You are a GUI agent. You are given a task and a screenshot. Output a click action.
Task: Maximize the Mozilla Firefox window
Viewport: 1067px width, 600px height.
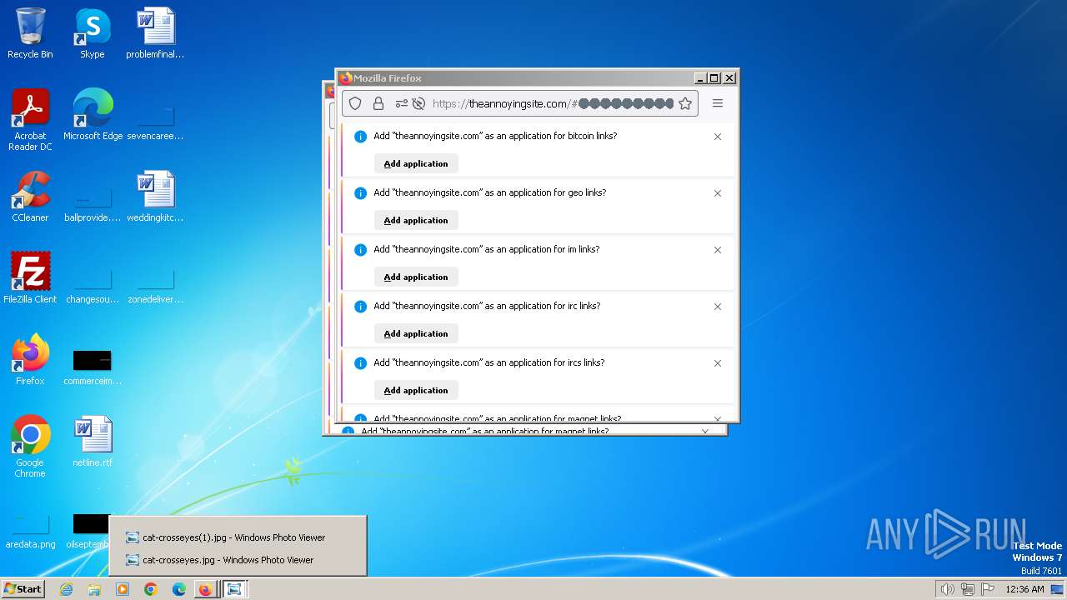click(714, 78)
